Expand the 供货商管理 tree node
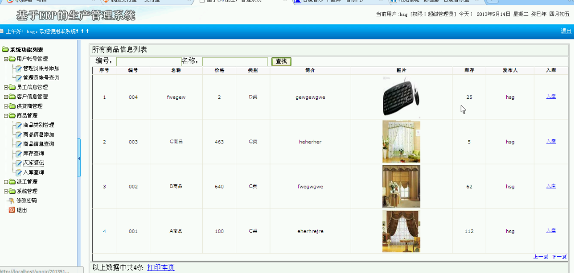Screen dimensions: 574x273 (x=5, y=107)
